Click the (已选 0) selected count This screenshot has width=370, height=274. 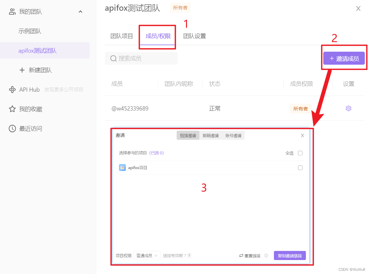[156, 153]
